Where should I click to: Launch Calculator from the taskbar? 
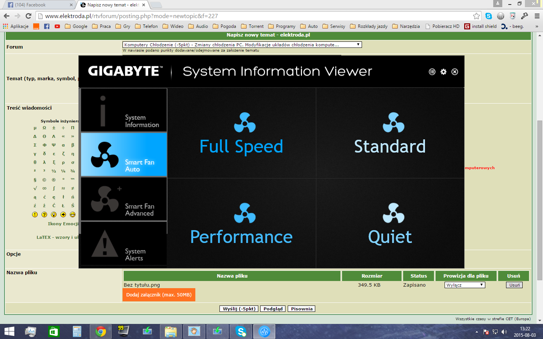coord(77,331)
